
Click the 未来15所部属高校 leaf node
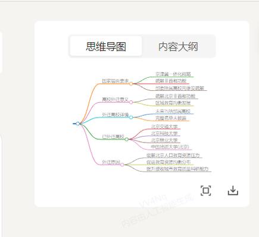tap(173, 111)
